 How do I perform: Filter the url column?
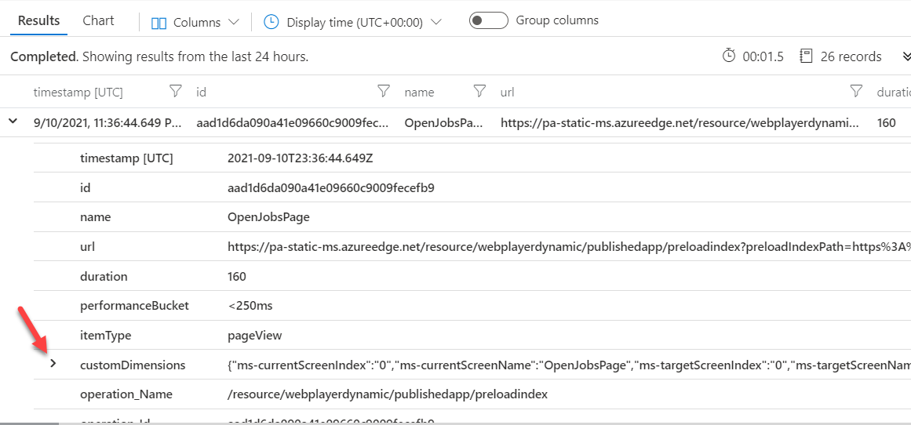click(856, 91)
